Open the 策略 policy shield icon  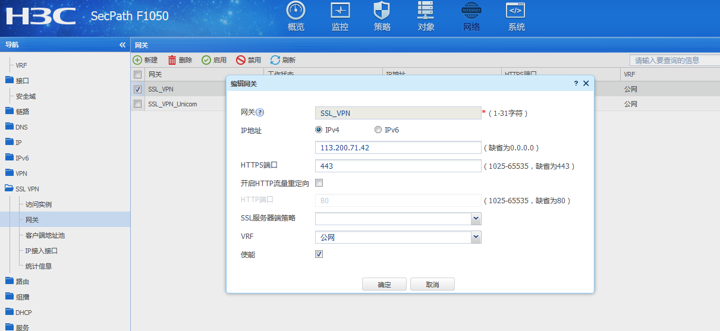[x=382, y=16]
